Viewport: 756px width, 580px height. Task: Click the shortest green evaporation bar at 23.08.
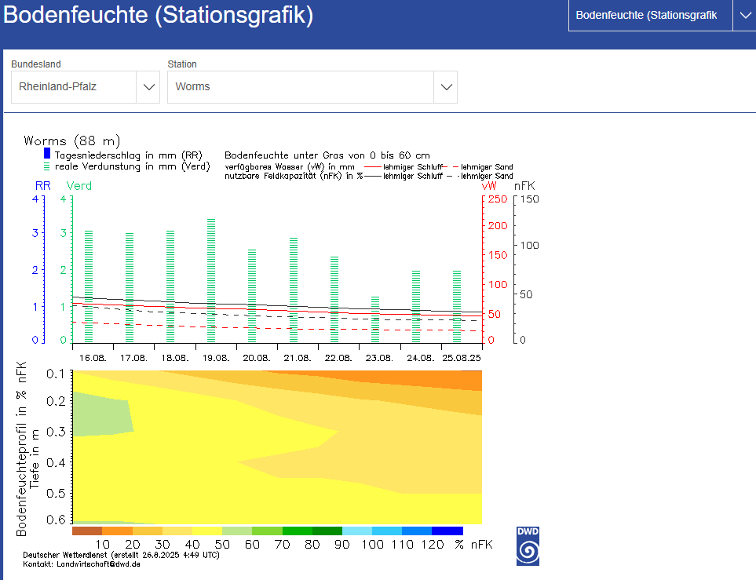click(x=374, y=319)
